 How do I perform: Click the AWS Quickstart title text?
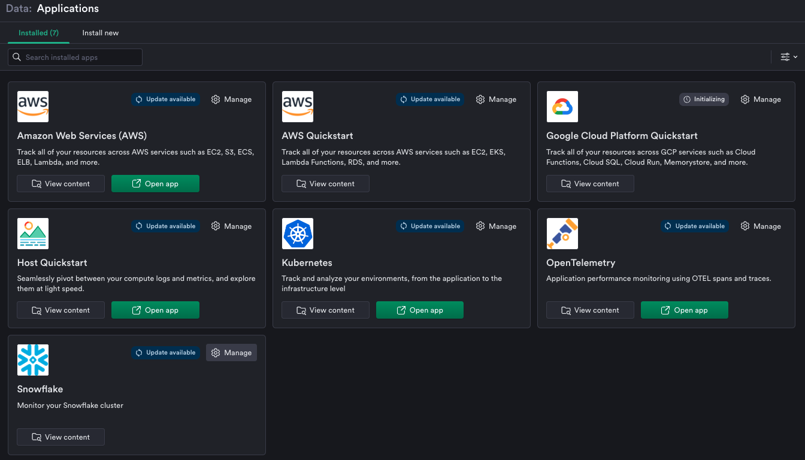[x=317, y=136]
